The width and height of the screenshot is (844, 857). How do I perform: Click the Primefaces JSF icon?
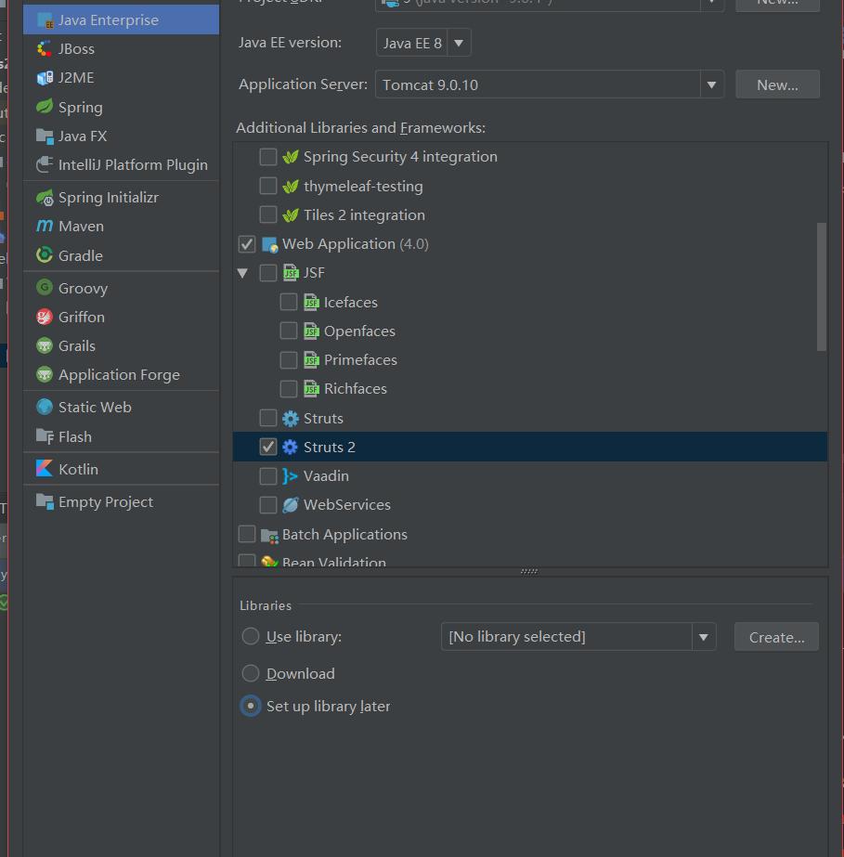[x=311, y=359]
